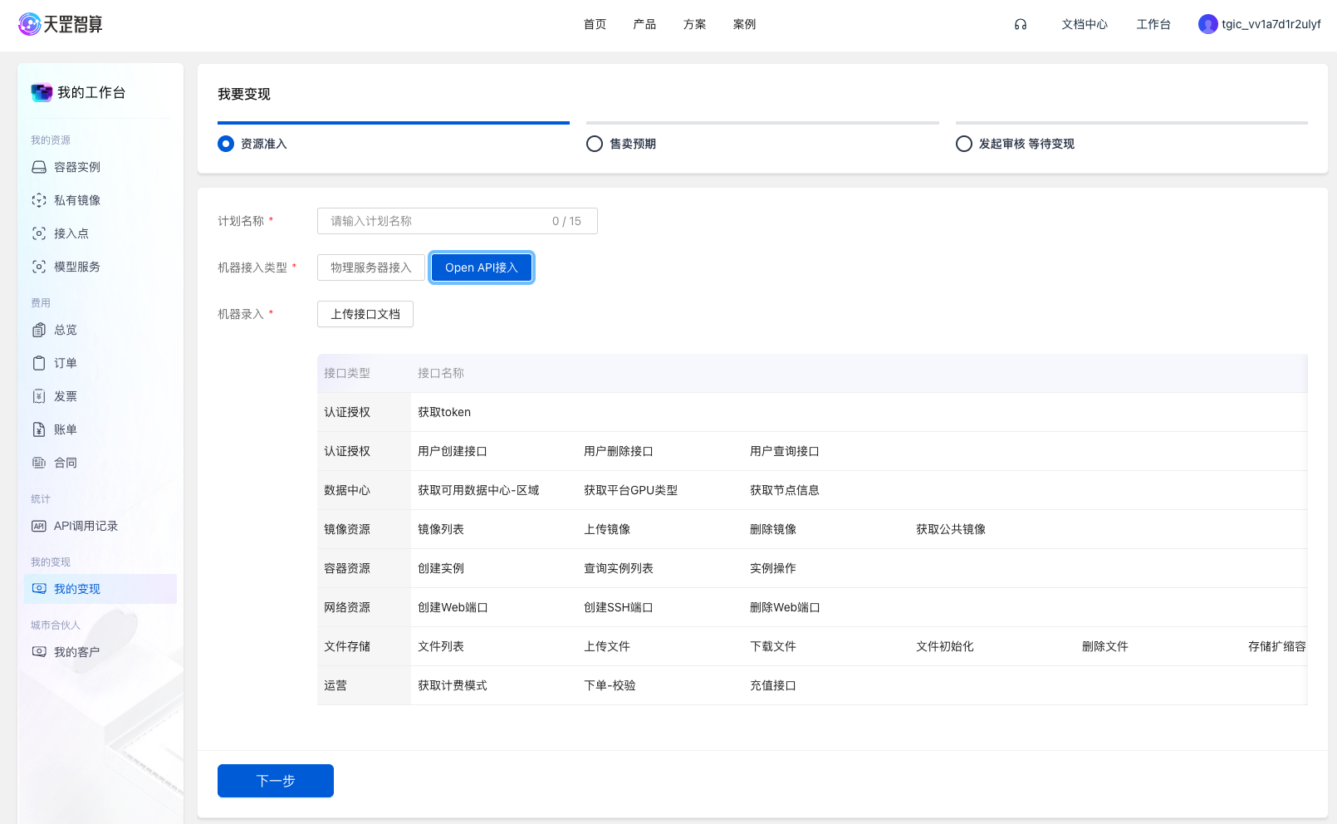Viewport: 1337px width, 824px height.
Task: Click the 我的变现 icon
Action: tap(39, 589)
